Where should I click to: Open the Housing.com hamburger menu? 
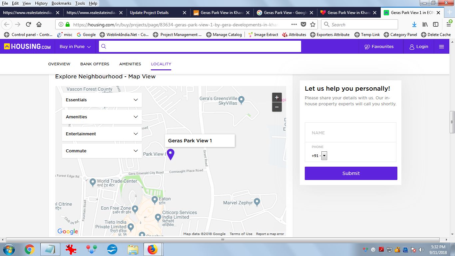tap(442, 47)
